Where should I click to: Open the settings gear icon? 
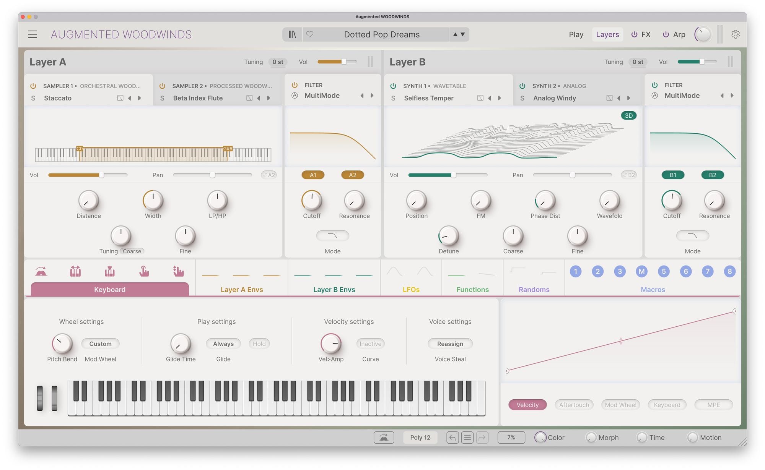tap(735, 34)
